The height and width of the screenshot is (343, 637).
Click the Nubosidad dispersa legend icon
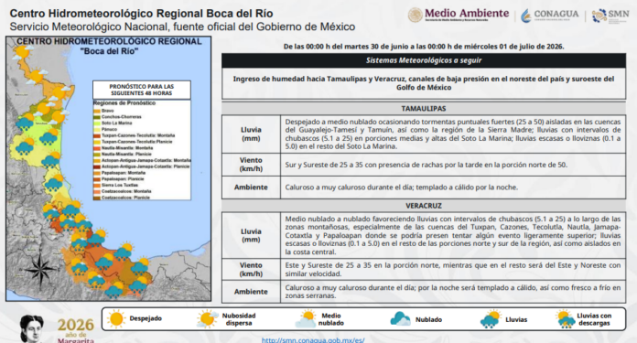208,319
